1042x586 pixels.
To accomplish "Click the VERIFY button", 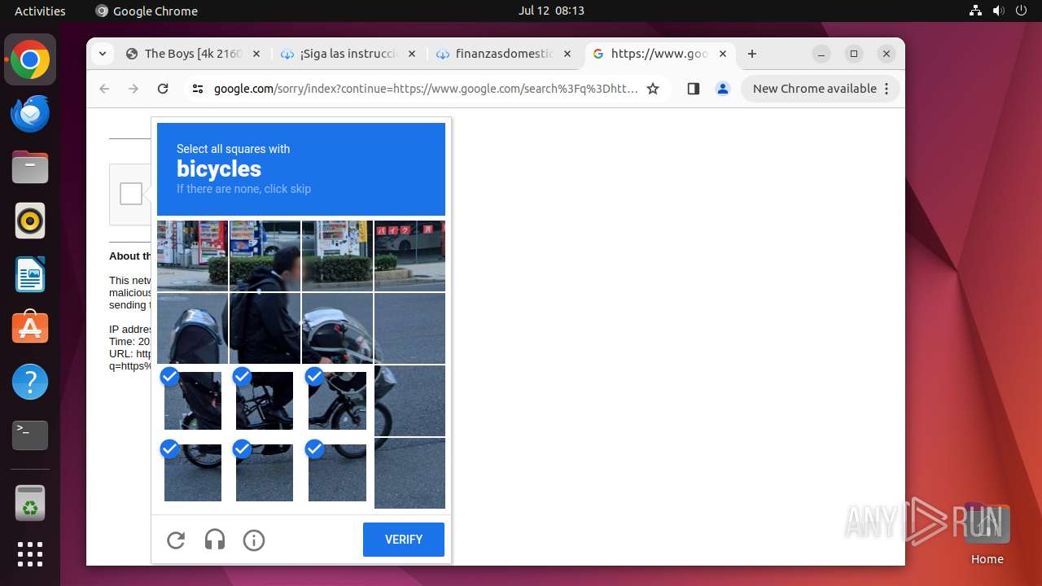I will tap(404, 540).
